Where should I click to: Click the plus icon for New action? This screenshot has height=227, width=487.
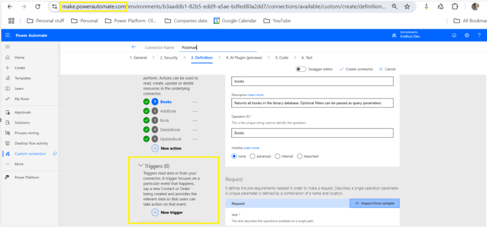(x=155, y=148)
